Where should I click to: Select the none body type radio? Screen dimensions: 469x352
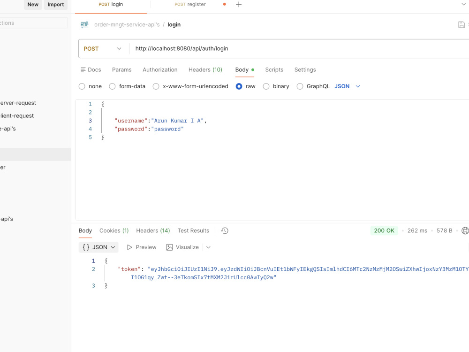pos(82,86)
